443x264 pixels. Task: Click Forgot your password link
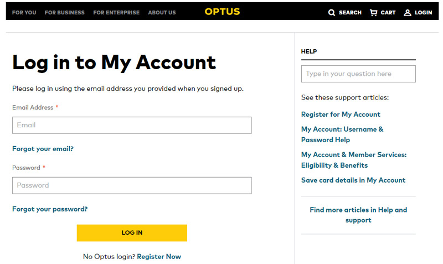click(50, 209)
